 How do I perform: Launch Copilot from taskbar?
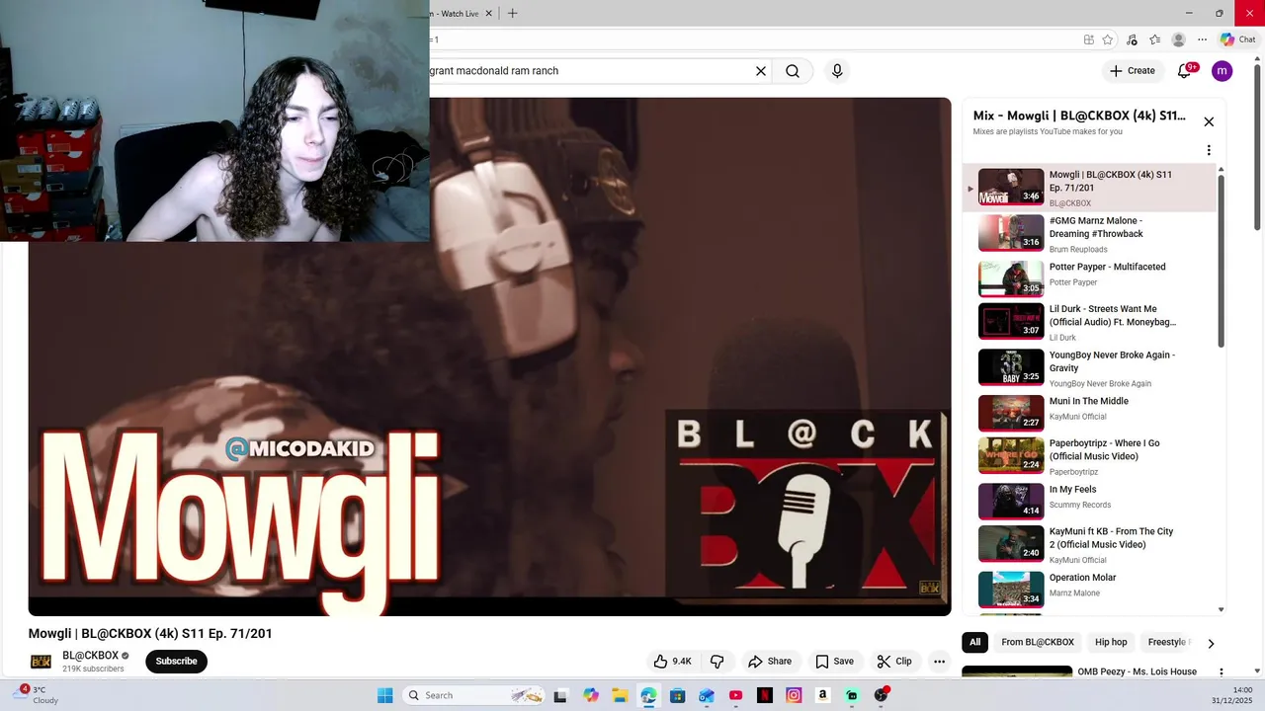tap(591, 695)
